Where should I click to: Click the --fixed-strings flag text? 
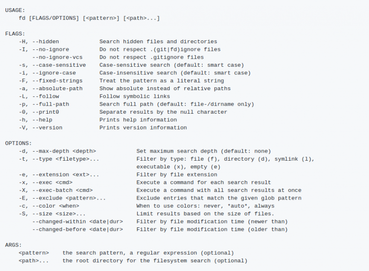[x=57, y=81]
